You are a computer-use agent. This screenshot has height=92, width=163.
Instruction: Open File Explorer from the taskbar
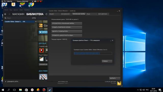pos(20,90)
